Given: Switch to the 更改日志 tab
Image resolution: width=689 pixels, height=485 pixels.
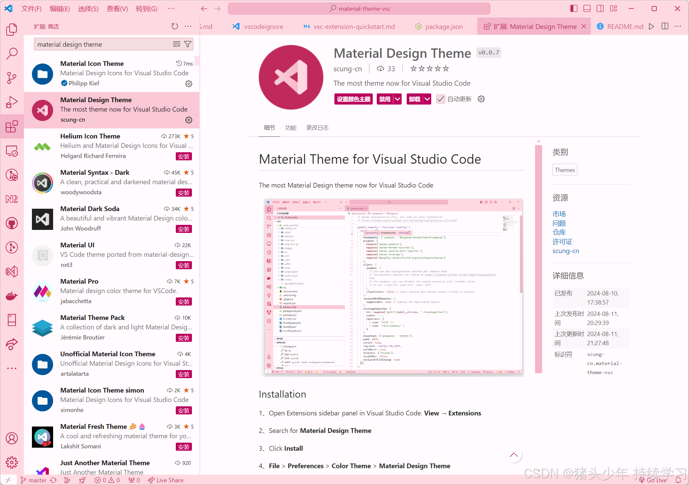Looking at the screenshot, I should coord(317,128).
